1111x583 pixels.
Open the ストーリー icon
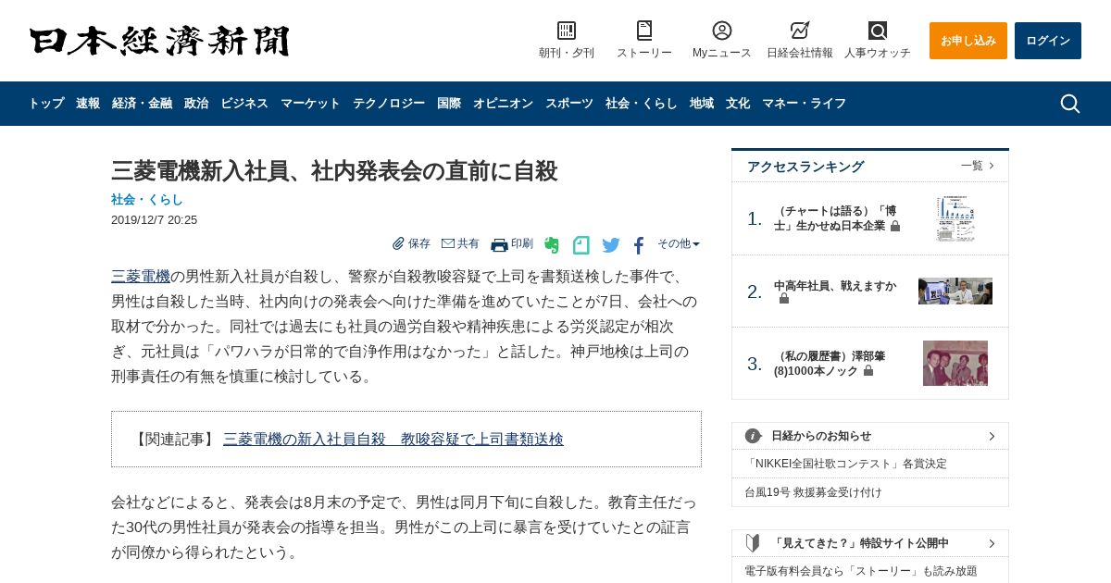click(x=644, y=31)
